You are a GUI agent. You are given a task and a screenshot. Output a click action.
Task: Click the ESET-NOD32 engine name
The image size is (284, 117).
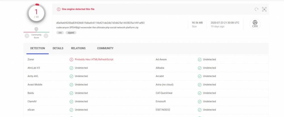pos(163,110)
